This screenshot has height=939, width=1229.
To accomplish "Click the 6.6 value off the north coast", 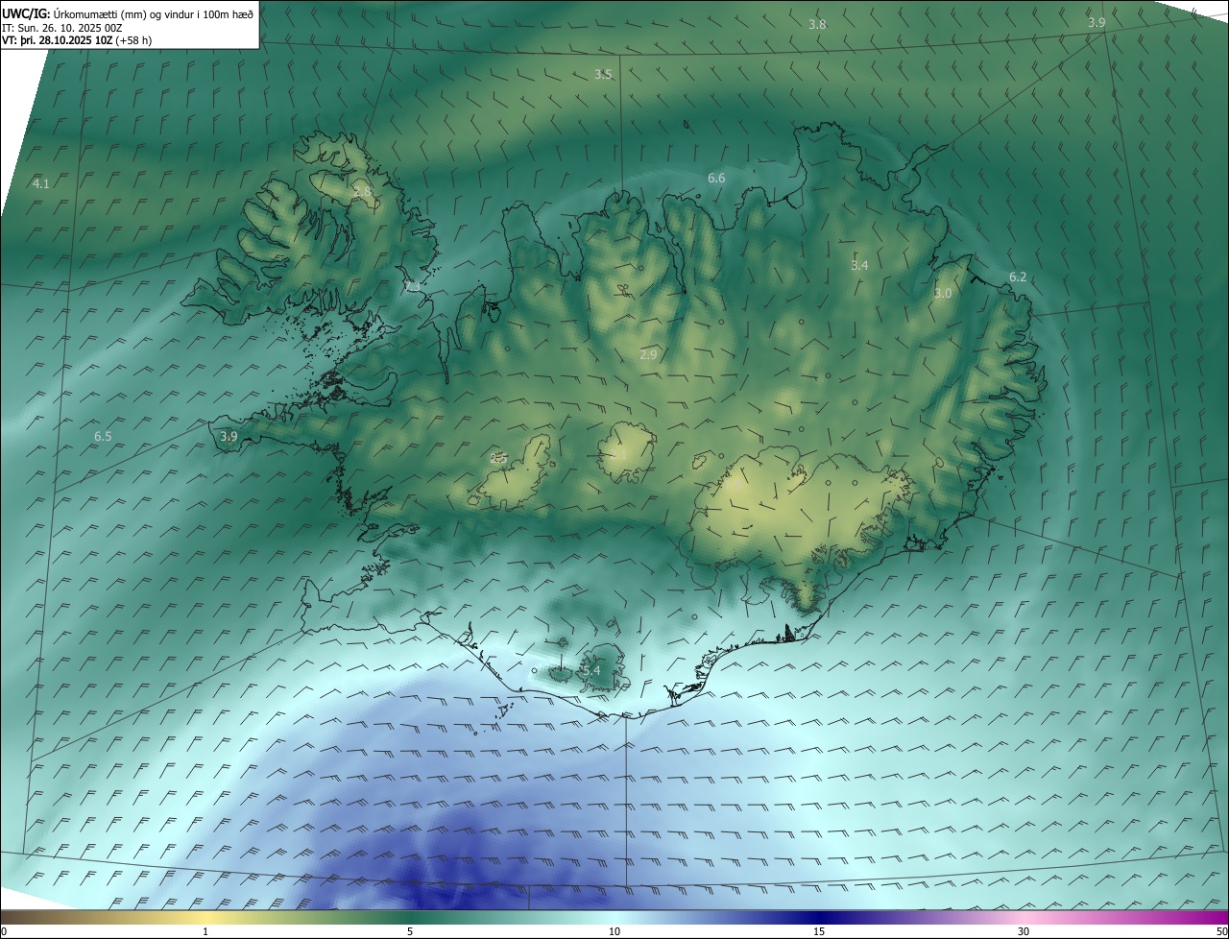I will [716, 178].
